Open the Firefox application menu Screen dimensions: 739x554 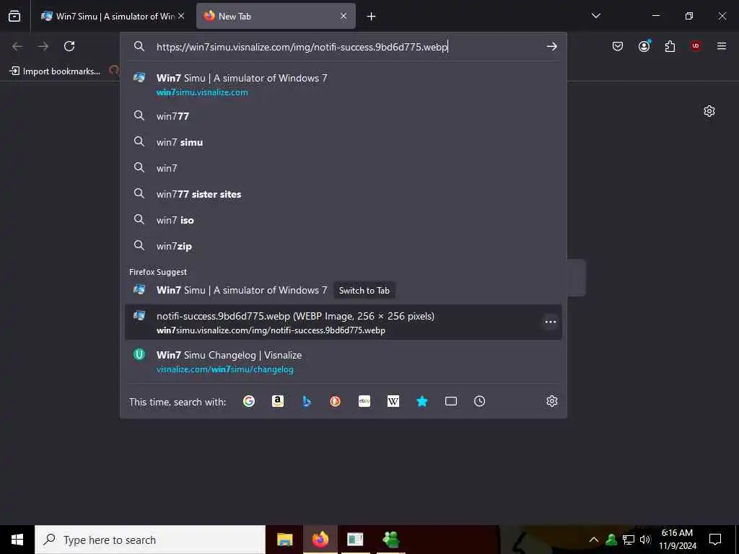pyautogui.click(x=721, y=46)
